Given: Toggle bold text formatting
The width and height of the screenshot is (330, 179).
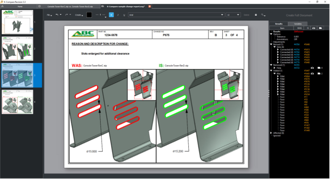Looking at the screenshot, I should (111, 15).
